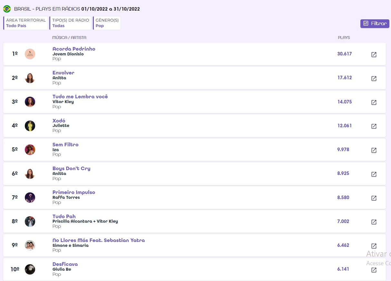The height and width of the screenshot is (281, 391).
Task: Click artist name Giulia Be
Action: 62,269
